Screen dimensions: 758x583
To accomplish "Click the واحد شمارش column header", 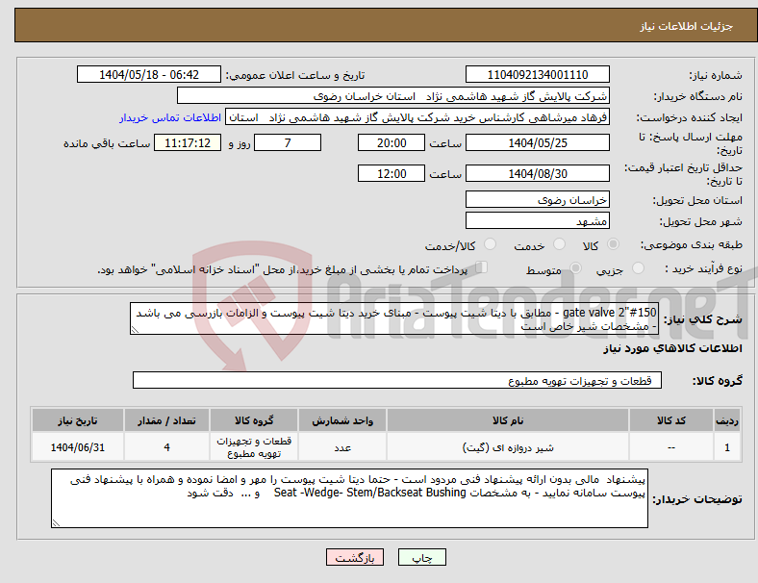I will point(342,420).
